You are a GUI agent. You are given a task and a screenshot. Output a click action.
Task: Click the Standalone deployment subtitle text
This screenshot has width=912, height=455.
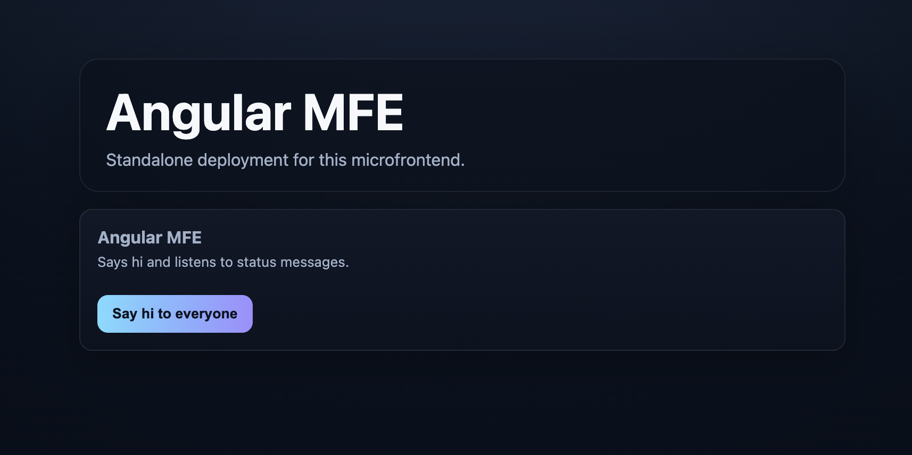point(286,159)
